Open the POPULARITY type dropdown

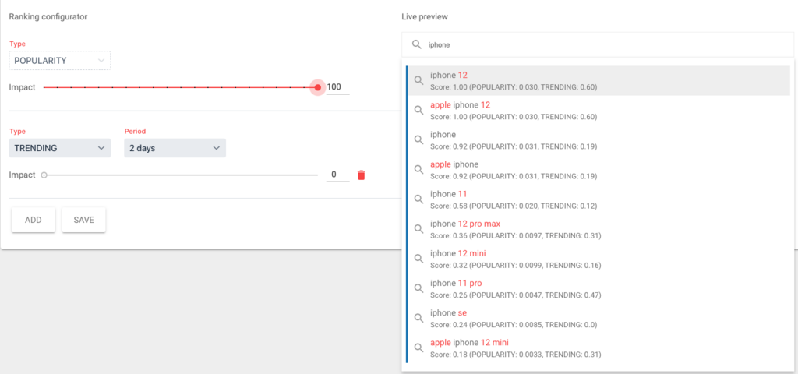tap(60, 61)
